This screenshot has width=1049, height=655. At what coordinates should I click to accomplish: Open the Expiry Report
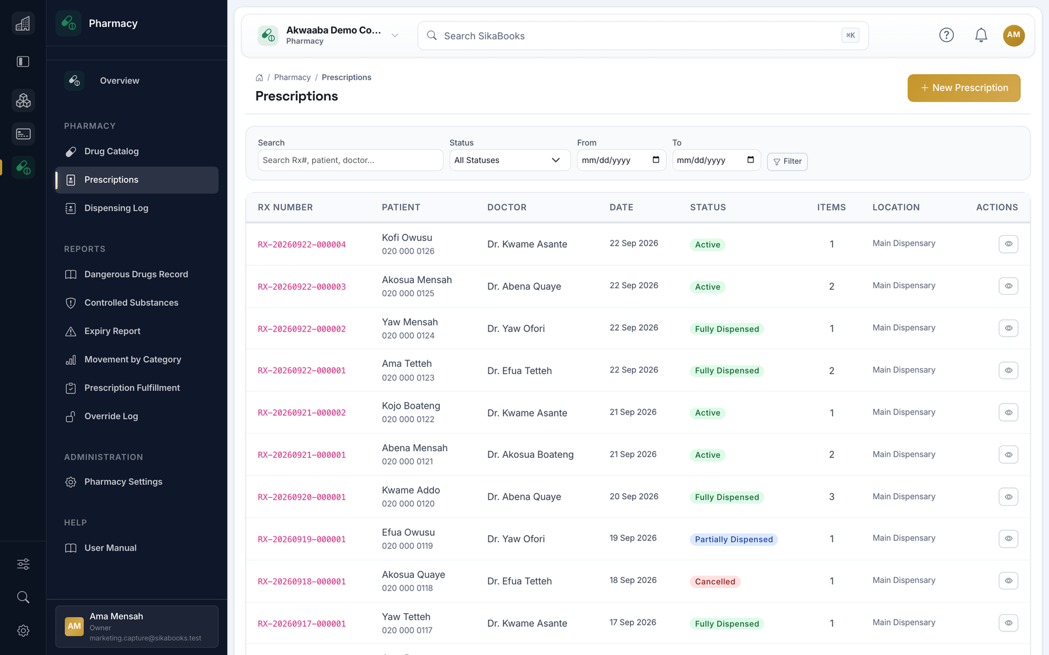(x=137, y=331)
